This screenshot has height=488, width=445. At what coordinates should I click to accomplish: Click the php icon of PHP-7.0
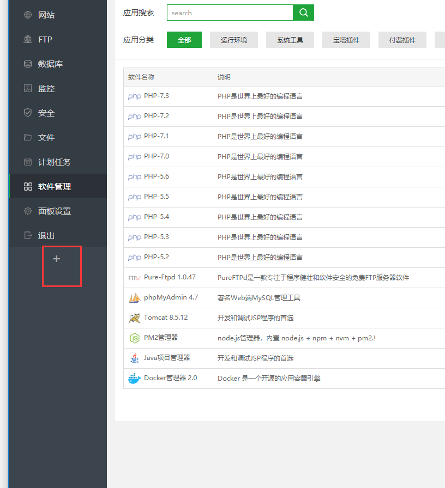135,156
